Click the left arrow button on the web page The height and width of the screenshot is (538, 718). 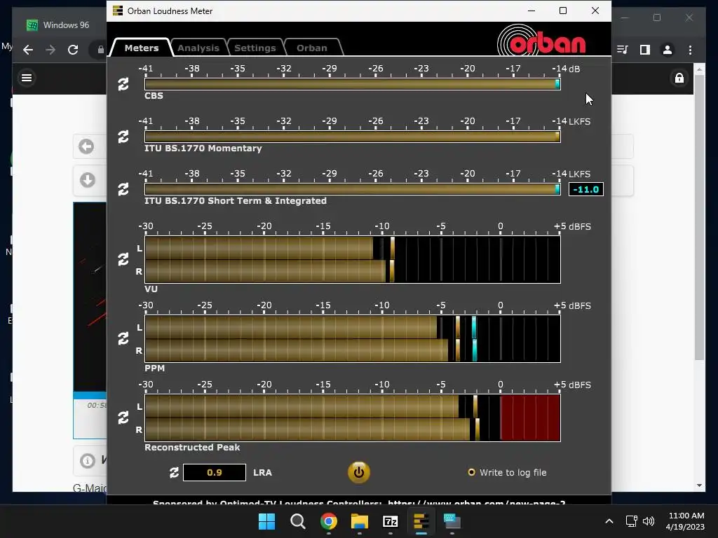(86, 146)
